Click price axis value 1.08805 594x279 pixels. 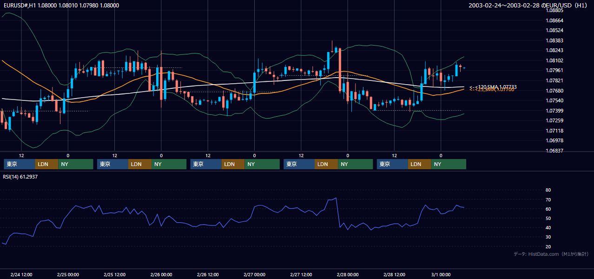point(554,10)
